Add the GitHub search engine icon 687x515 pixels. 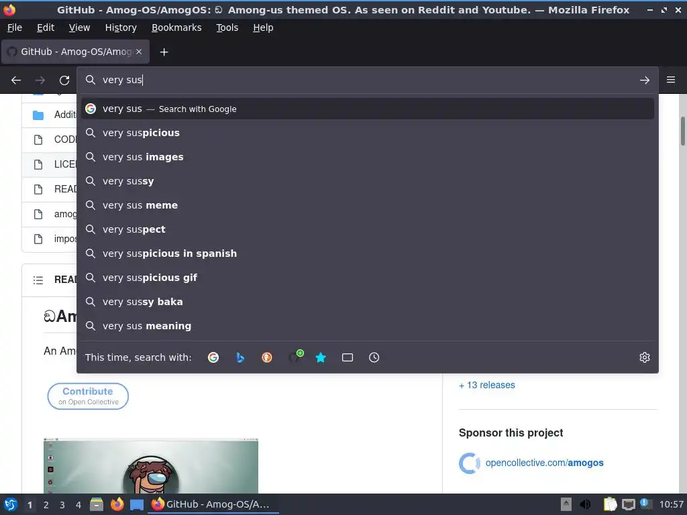(295, 357)
